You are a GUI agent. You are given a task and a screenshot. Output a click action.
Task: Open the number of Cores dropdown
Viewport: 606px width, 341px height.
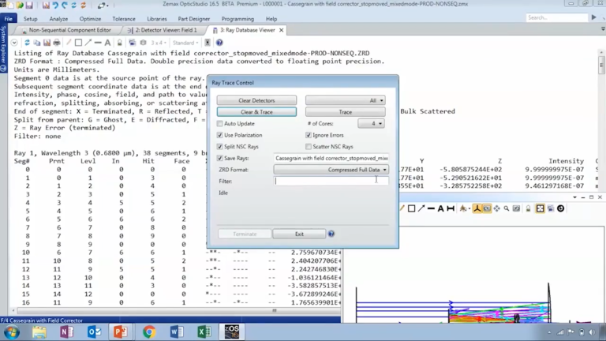pyautogui.click(x=371, y=123)
